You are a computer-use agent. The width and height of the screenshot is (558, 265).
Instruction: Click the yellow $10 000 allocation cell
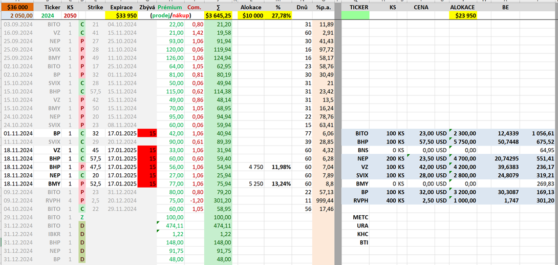tap(251, 16)
